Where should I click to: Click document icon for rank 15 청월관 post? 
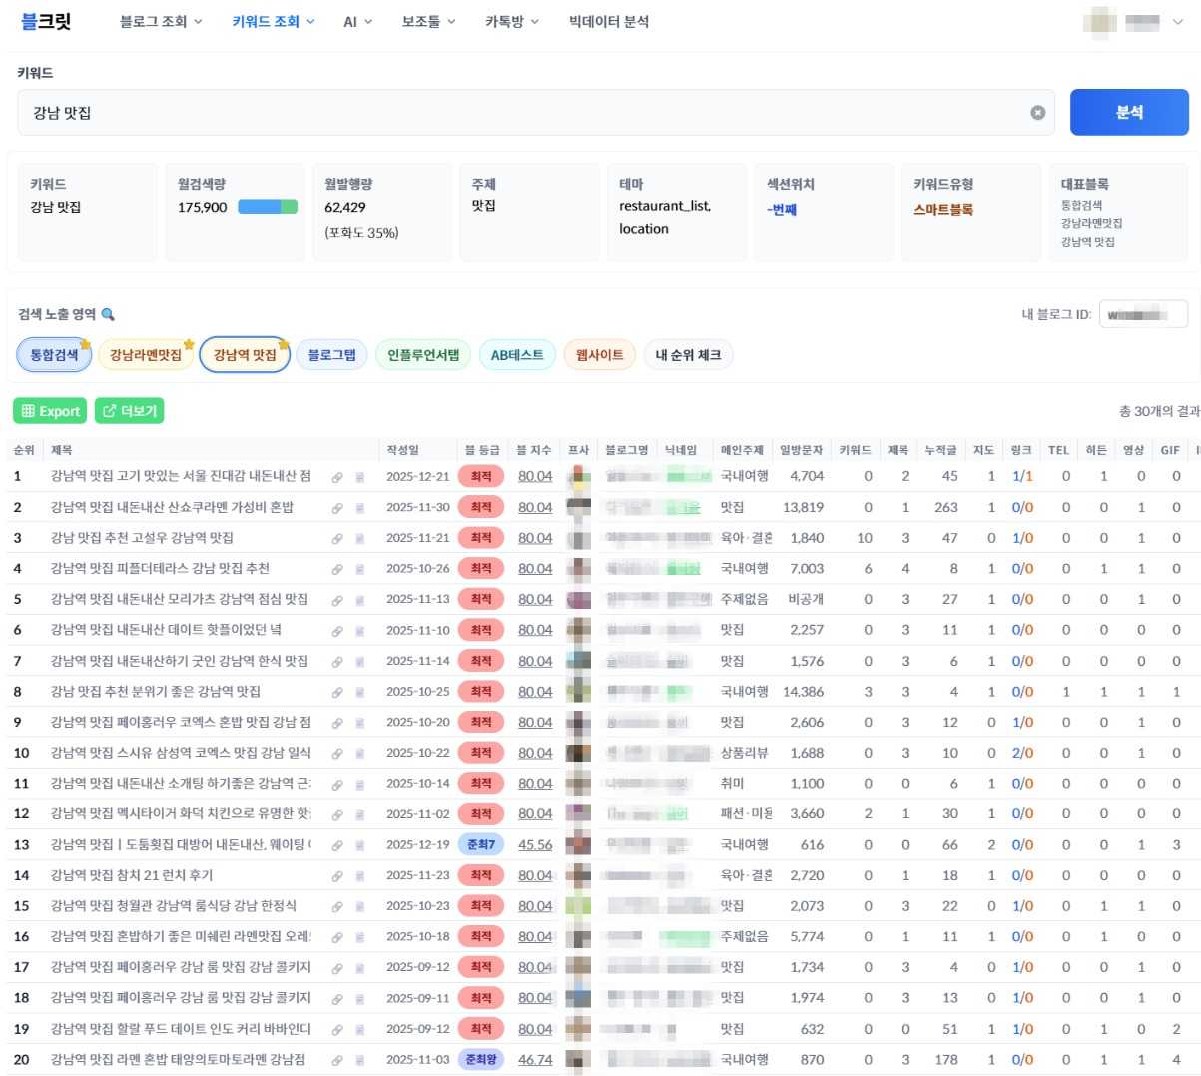(x=360, y=907)
